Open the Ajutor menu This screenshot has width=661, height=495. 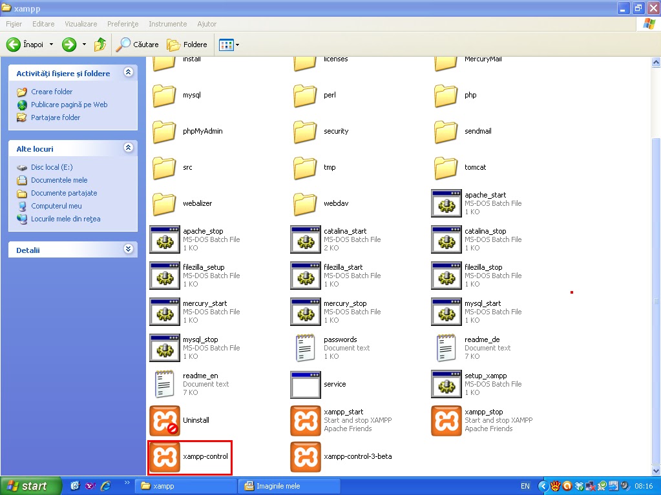click(207, 24)
